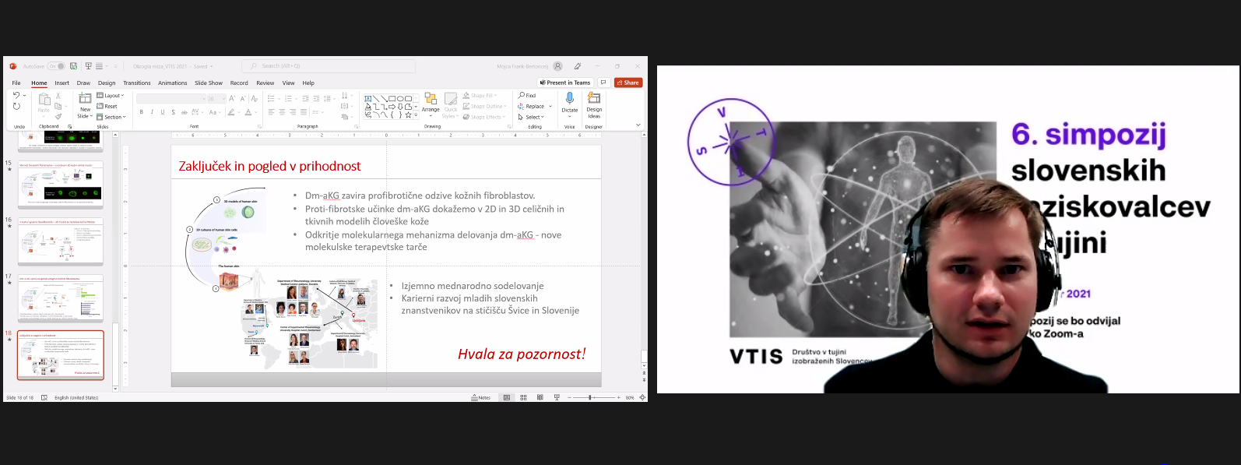1241x465 pixels.
Task: Start Slide Show from status bar
Action: 557,397
